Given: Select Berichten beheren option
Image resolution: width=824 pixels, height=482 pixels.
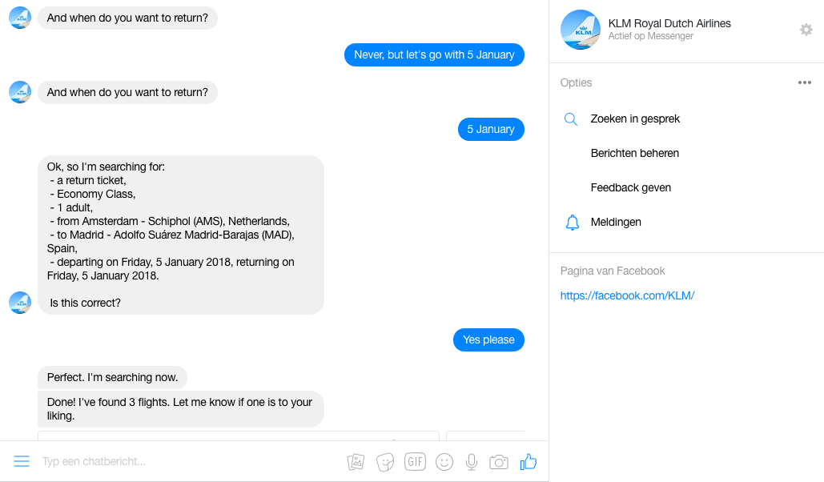Looking at the screenshot, I should pos(634,153).
